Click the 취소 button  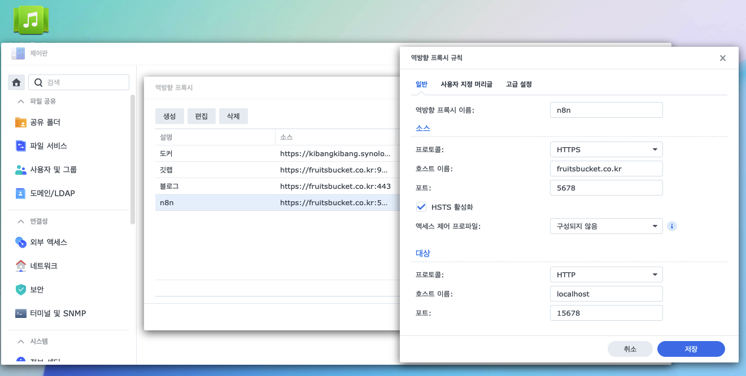[630, 349]
